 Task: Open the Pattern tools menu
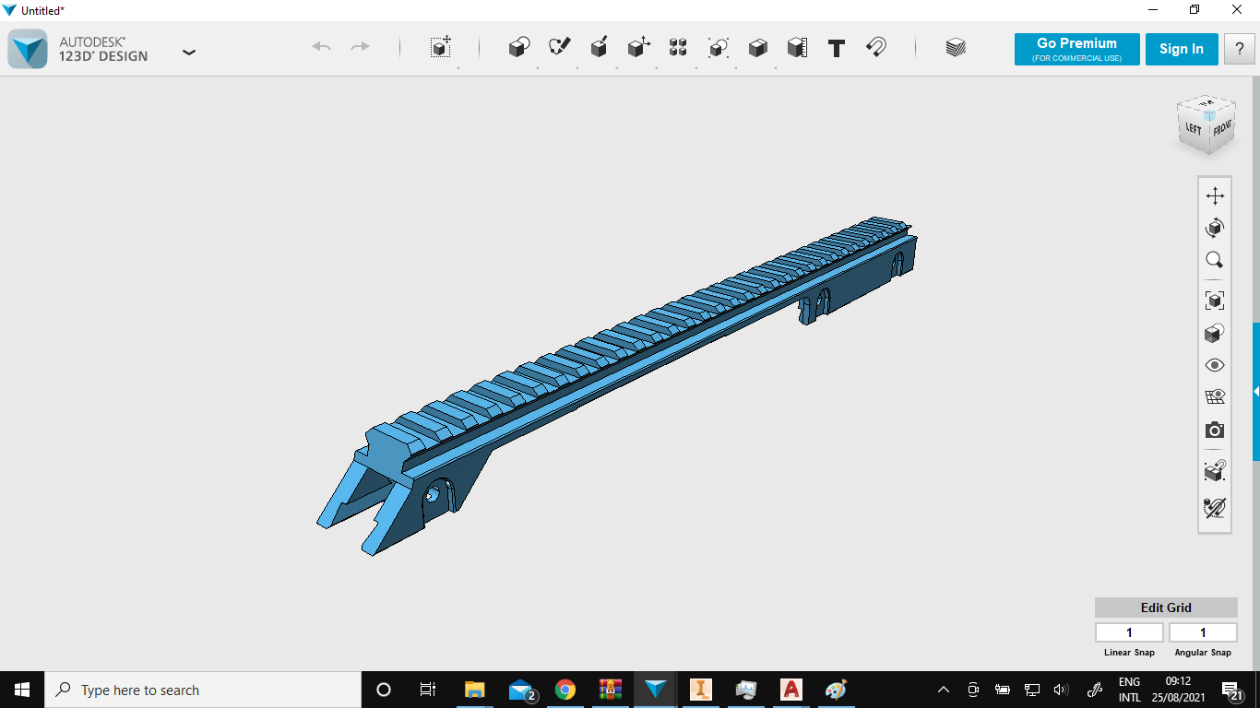(x=678, y=48)
